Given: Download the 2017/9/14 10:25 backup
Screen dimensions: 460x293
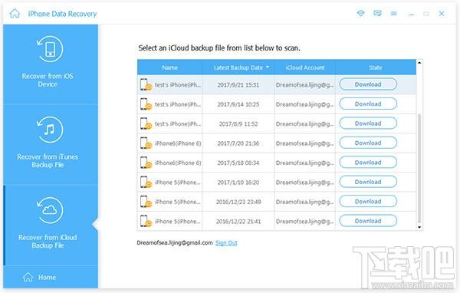Looking at the screenshot, I should click(368, 104).
